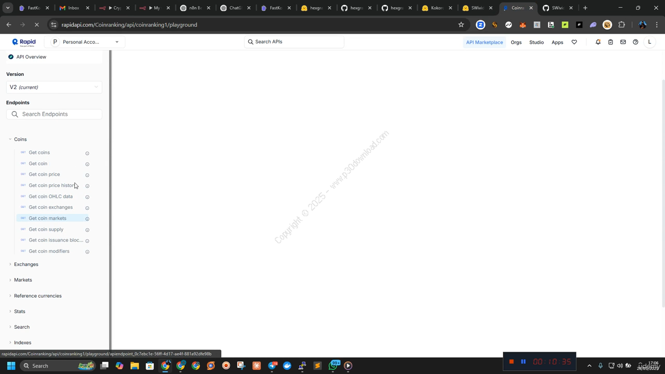Open API Overview link
665x374 pixels.
click(31, 57)
